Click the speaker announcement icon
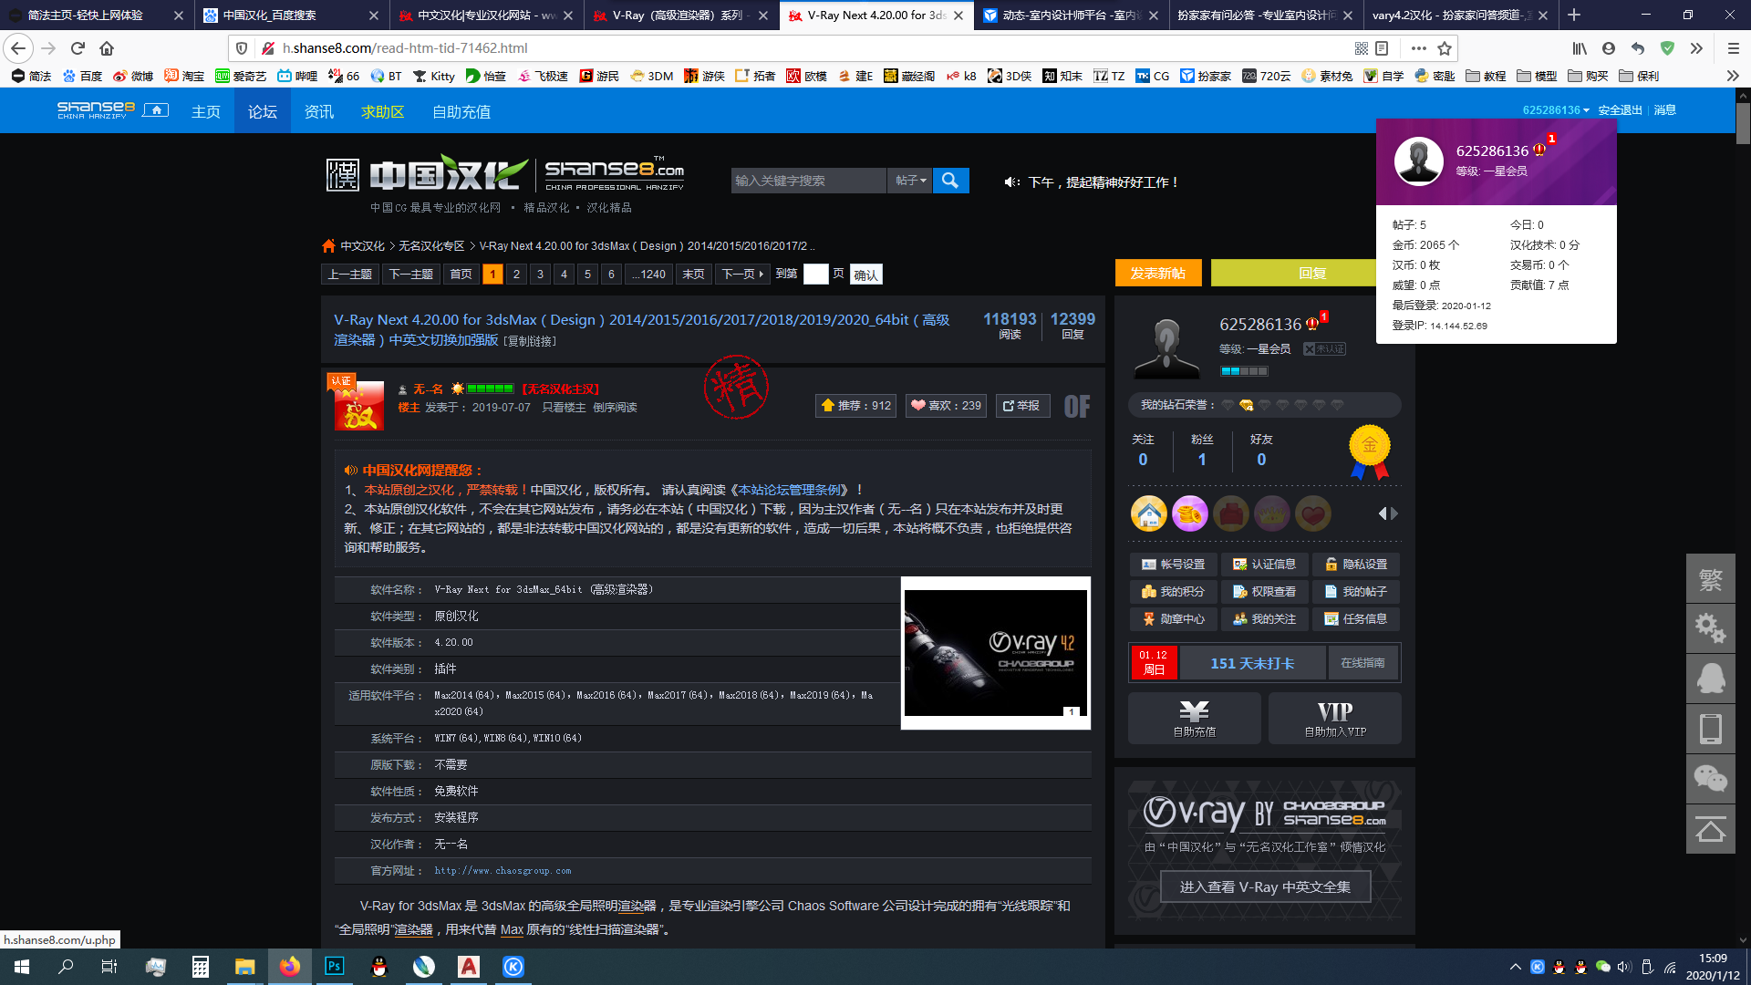The image size is (1751, 985). point(1011,182)
